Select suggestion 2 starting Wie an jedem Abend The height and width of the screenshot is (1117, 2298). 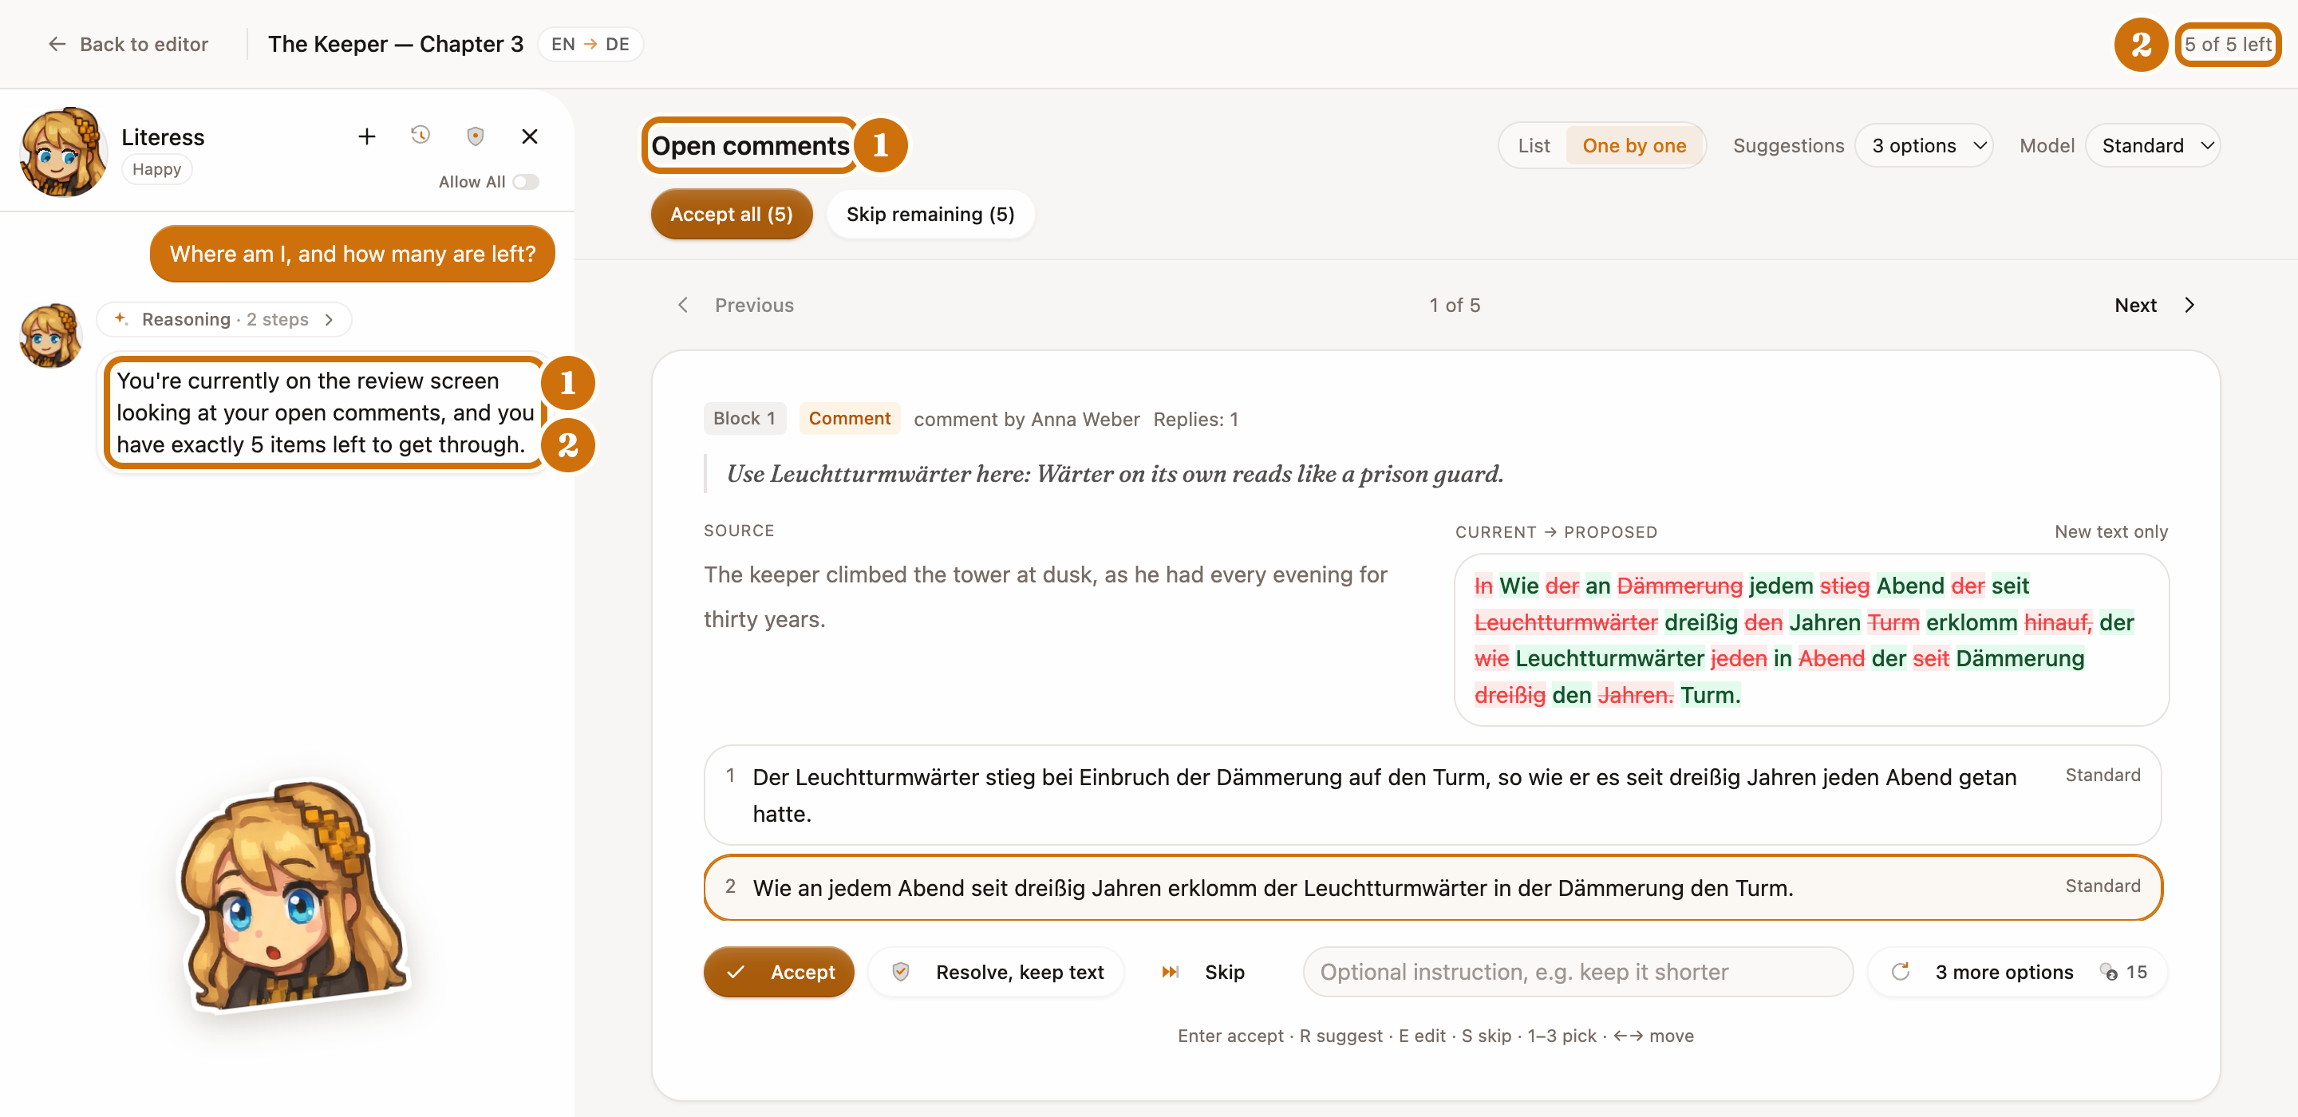click(x=1433, y=887)
